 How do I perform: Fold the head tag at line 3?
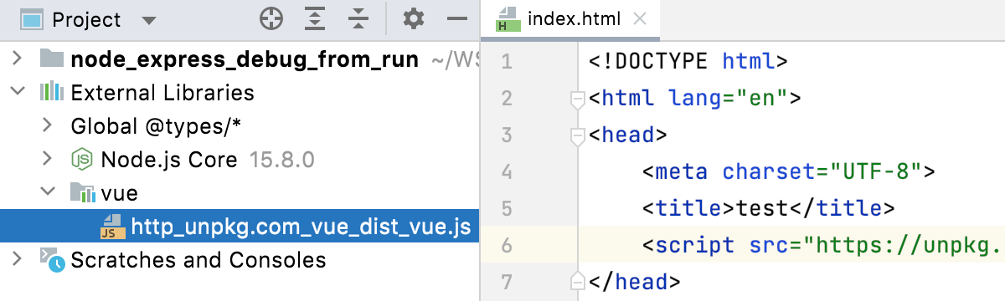coord(577,135)
